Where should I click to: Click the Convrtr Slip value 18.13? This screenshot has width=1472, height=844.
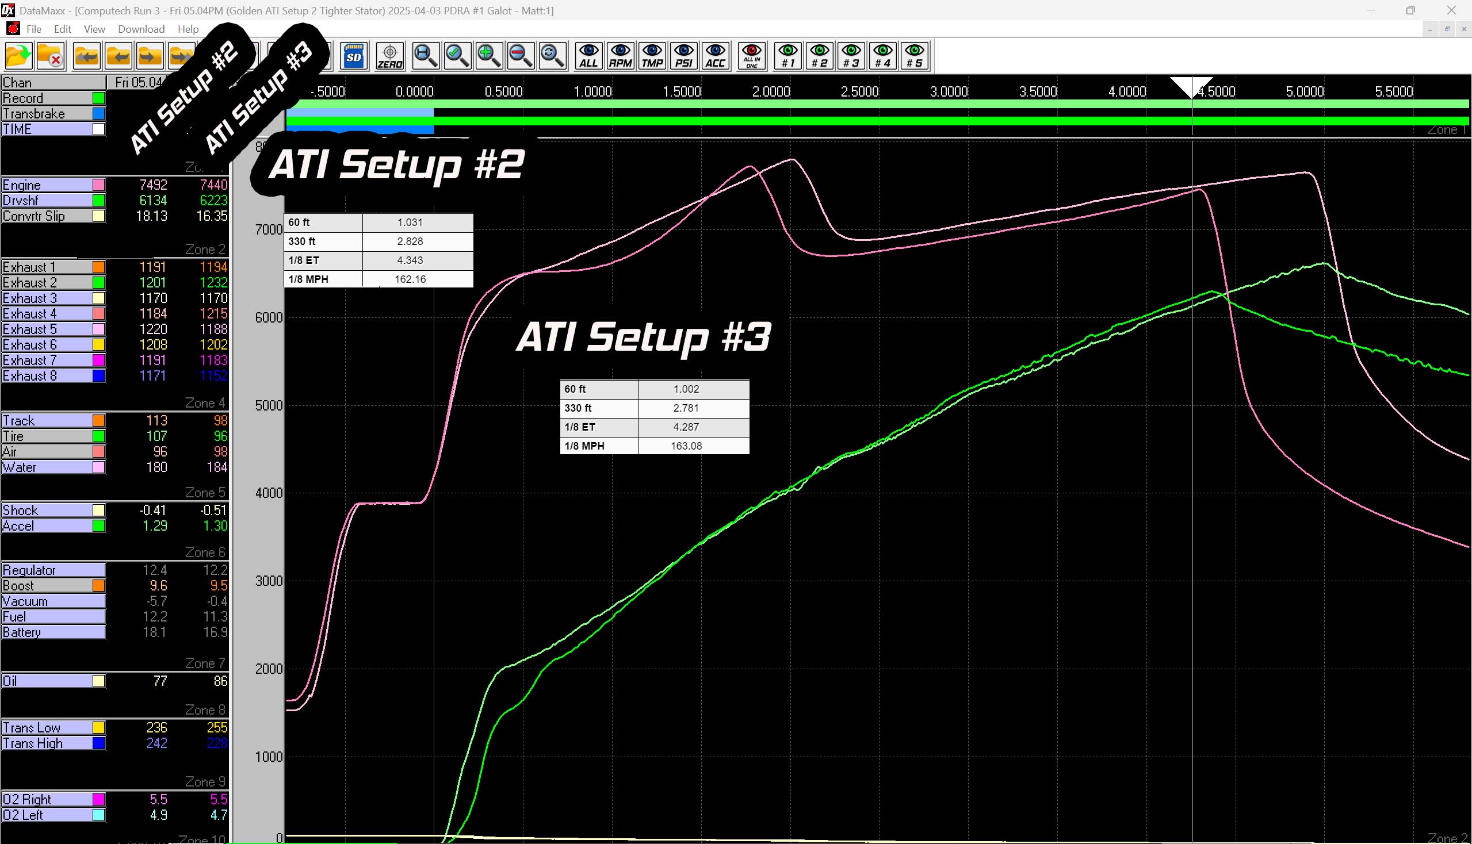click(151, 216)
